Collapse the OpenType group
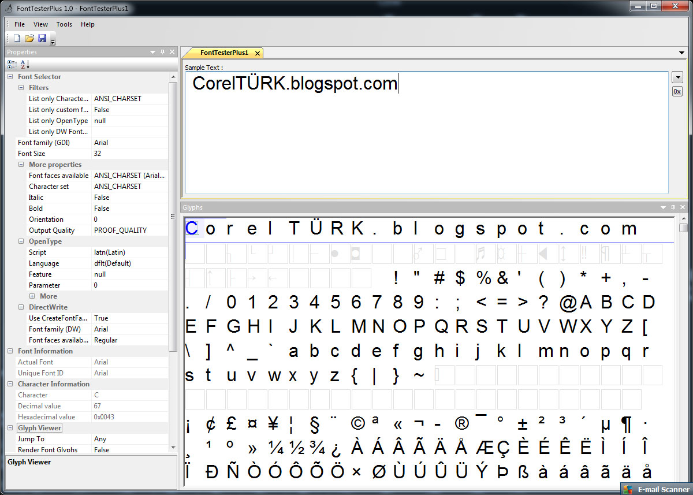 (x=21, y=241)
